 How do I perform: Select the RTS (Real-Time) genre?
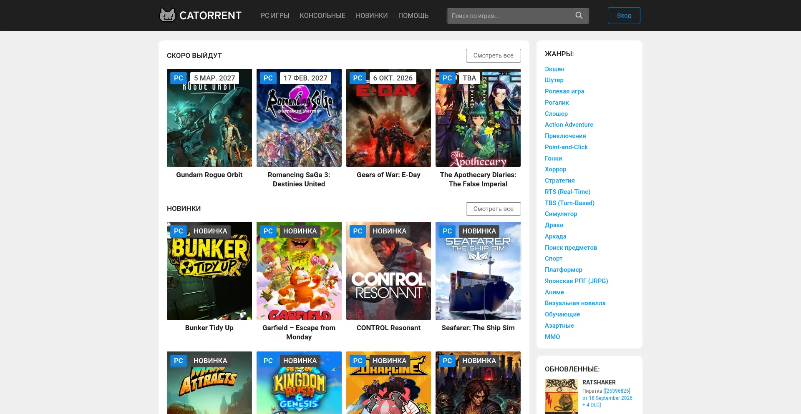(x=568, y=192)
